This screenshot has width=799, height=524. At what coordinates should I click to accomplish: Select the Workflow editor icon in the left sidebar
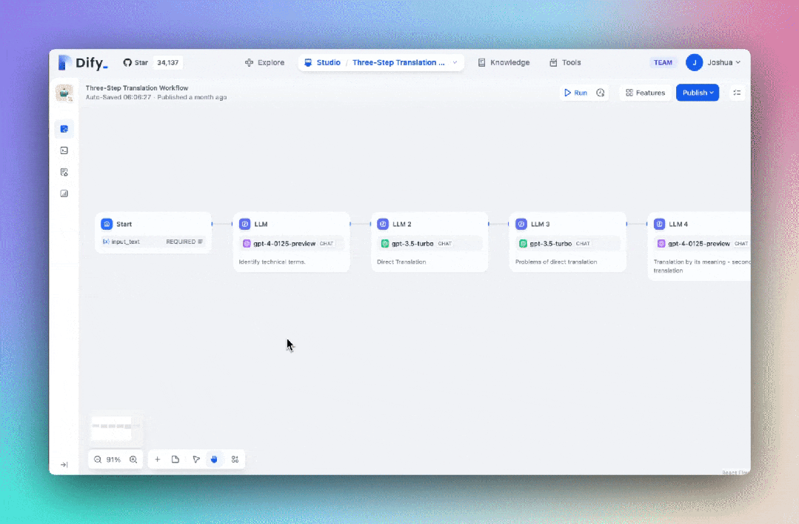point(64,128)
